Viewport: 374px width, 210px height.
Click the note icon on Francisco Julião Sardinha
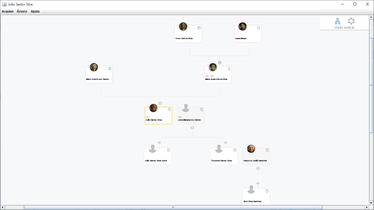(267, 150)
